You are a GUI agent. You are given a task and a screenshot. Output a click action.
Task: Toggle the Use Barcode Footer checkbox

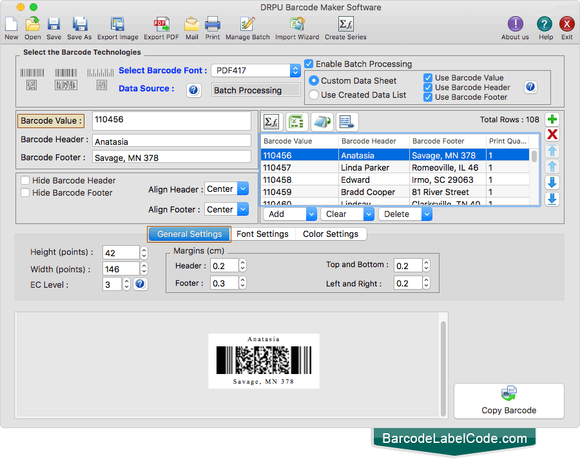tap(428, 97)
